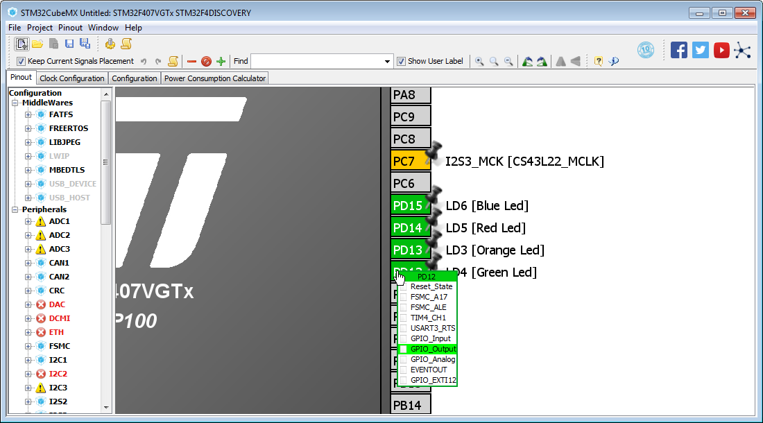Check GPIO_Output in the PD12 menu
763x423 pixels.
(x=404, y=349)
